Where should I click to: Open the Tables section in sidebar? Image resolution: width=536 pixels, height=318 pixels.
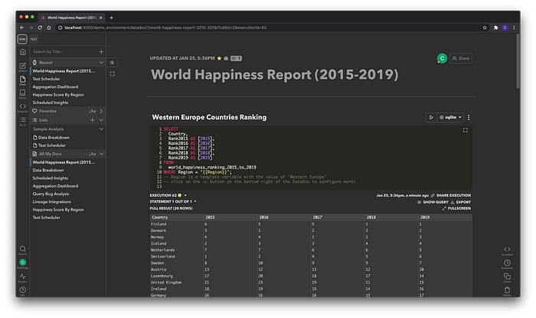pyautogui.click(x=22, y=95)
